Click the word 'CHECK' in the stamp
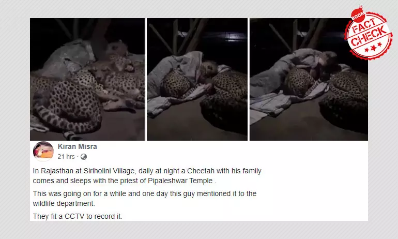Viewport: 398px width, 239px height. coord(369,36)
